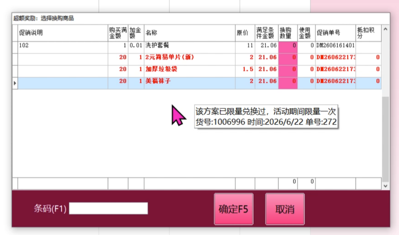The width and height of the screenshot is (399, 235).
Task: Click the 满足条件金额 column header
Action: tap(266, 33)
